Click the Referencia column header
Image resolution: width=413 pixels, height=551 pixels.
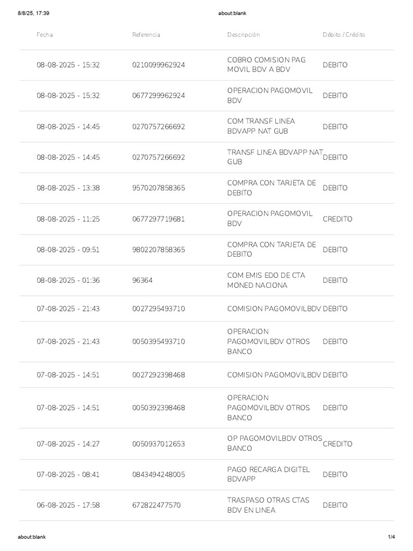click(x=146, y=35)
